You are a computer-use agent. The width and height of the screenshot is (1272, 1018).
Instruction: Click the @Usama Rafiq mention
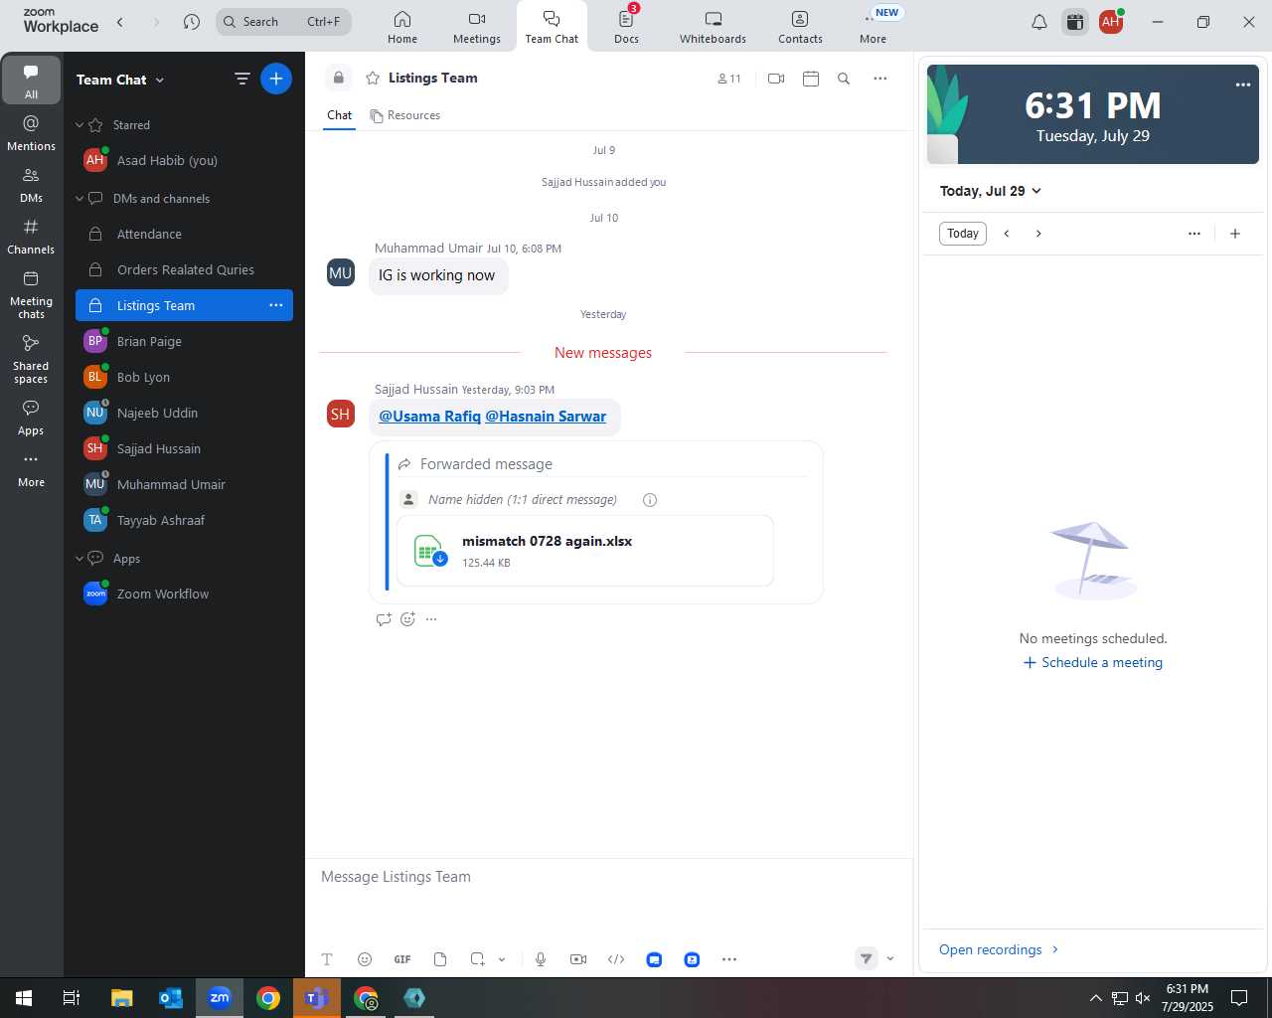pyautogui.click(x=429, y=417)
